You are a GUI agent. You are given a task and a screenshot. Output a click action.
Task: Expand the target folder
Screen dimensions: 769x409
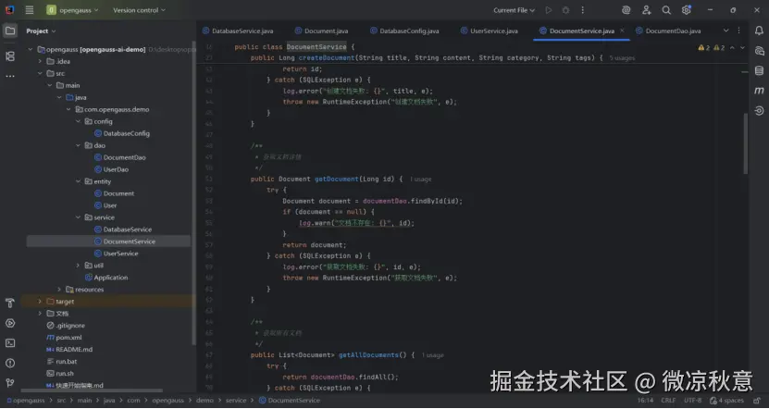click(40, 302)
